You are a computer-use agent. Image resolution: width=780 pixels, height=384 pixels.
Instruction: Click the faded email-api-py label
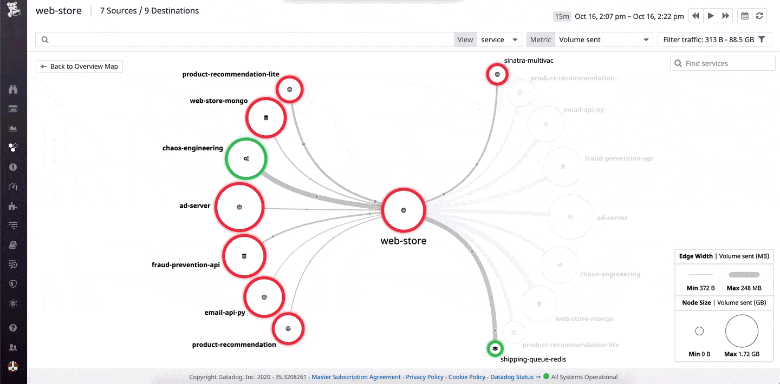coord(583,110)
